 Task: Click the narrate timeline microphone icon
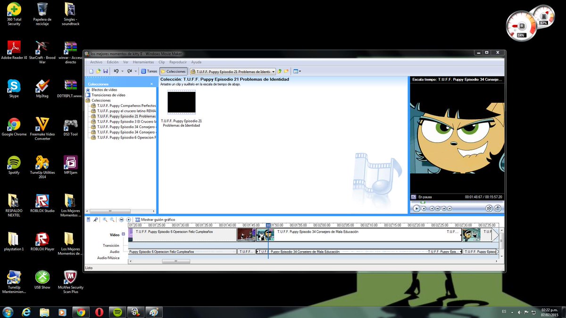[95, 220]
